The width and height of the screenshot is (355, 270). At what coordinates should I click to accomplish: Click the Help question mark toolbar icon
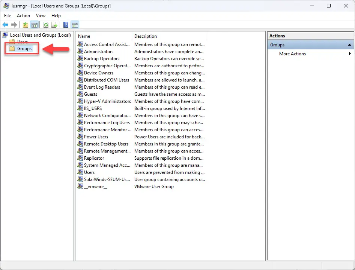(x=66, y=25)
